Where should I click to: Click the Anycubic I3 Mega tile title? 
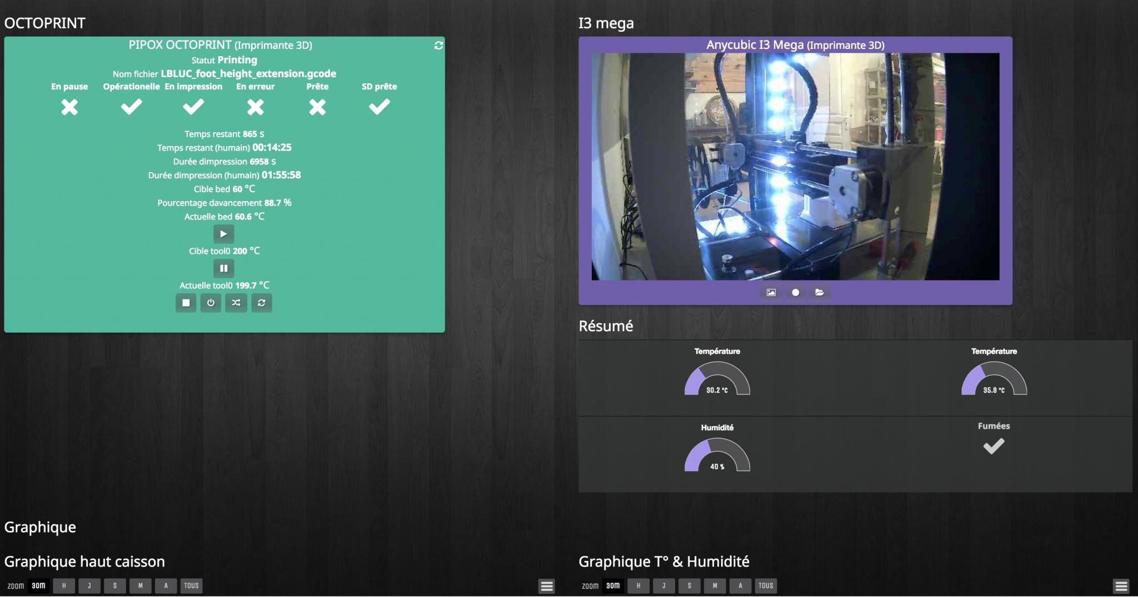[x=795, y=45]
